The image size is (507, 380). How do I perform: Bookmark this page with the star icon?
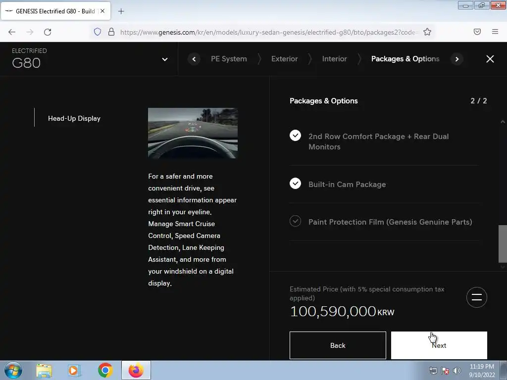pyautogui.click(x=427, y=32)
